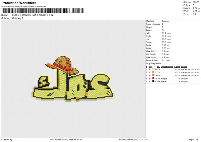
Task: Click the Stops label
Action: click(149, 27)
